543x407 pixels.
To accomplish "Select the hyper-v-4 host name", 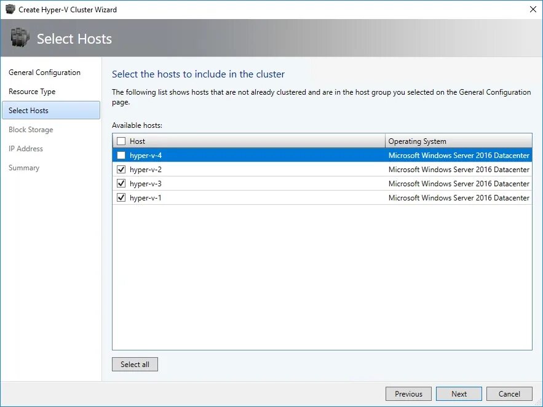I will pyautogui.click(x=146, y=156).
